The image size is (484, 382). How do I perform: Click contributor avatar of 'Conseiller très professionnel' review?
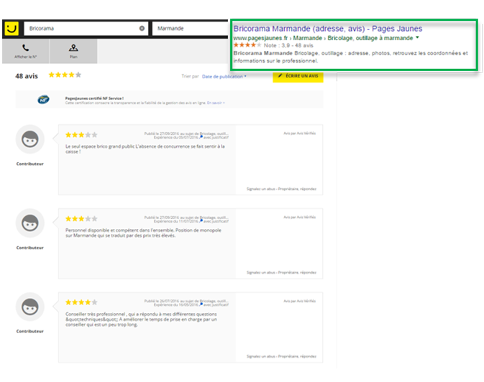tap(30, 307)
